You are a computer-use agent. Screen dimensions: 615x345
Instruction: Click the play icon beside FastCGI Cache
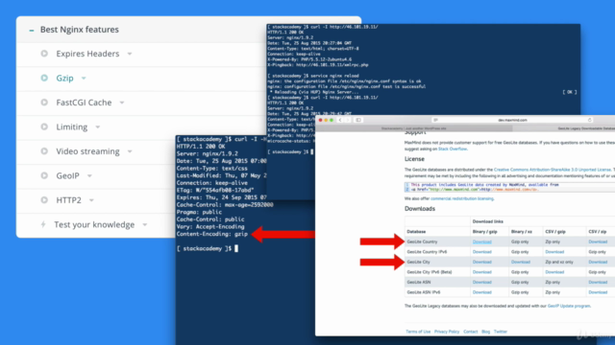click(x=44, y=103)
